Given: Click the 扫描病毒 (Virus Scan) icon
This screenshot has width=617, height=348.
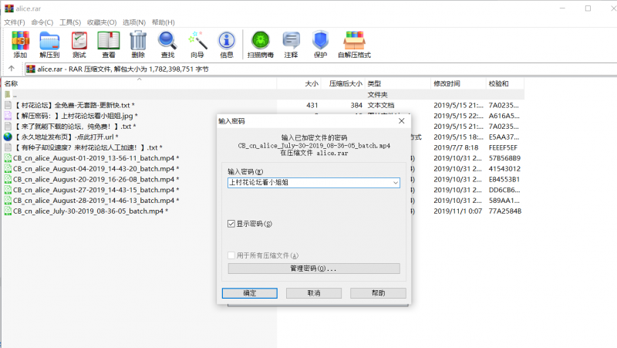Looking at the screenshot, I should (x=260, y=42).
